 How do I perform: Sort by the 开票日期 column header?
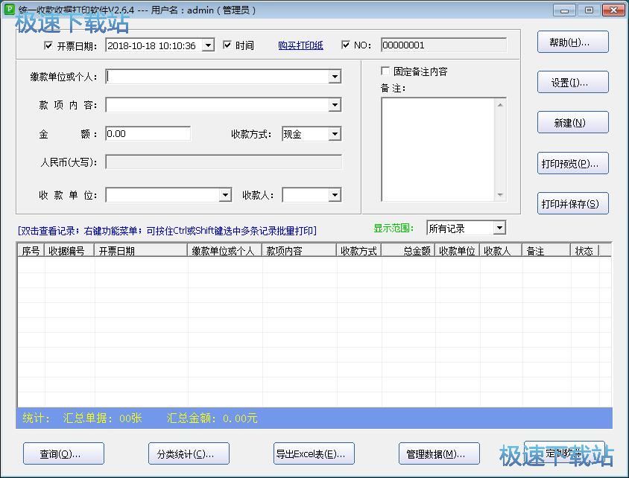[x=141, y=251]
